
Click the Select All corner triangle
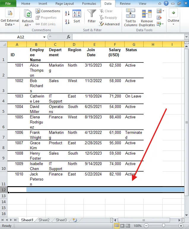click(4, 44)
